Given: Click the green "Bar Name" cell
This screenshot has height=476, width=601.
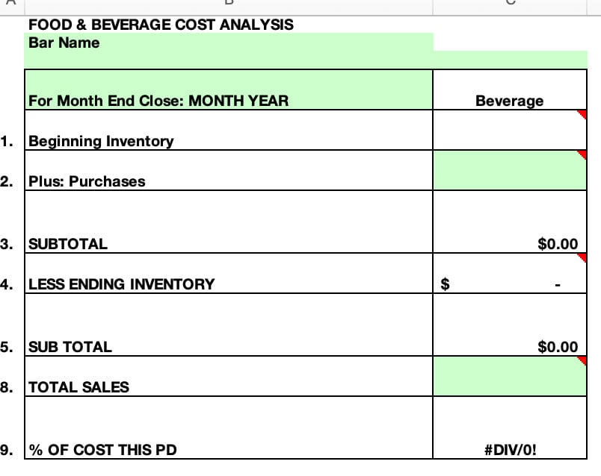Looking at the screenshot, I should [229, 43].
